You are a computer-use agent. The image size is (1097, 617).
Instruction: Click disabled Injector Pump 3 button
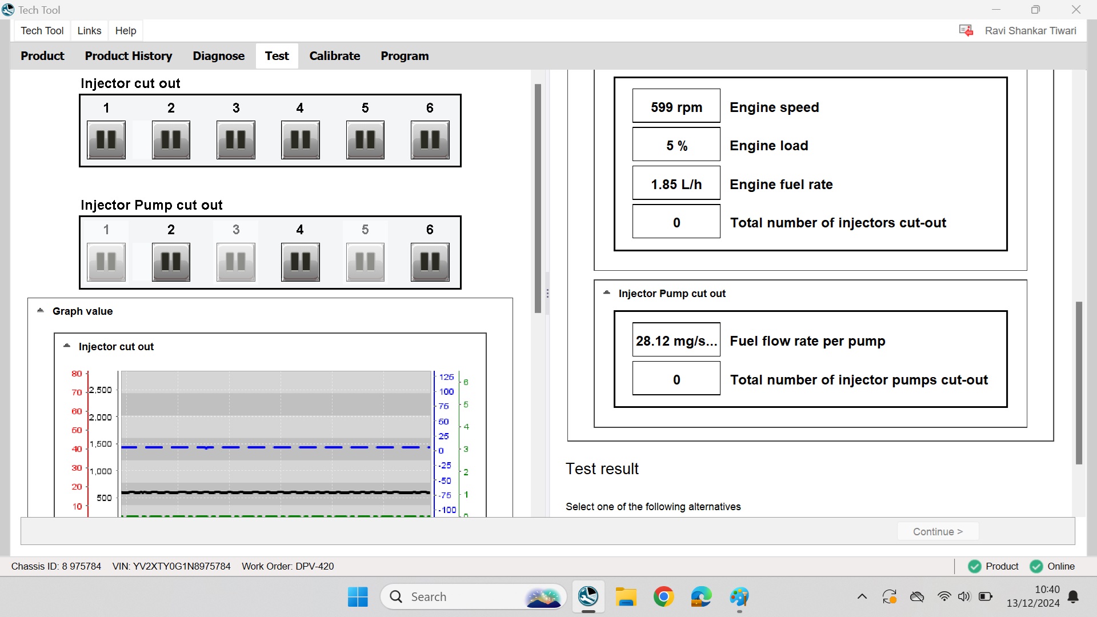click(x=236, y=262)
